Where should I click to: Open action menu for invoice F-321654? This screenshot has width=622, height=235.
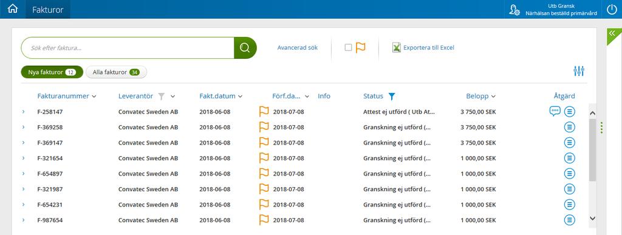tap(570, 158)
